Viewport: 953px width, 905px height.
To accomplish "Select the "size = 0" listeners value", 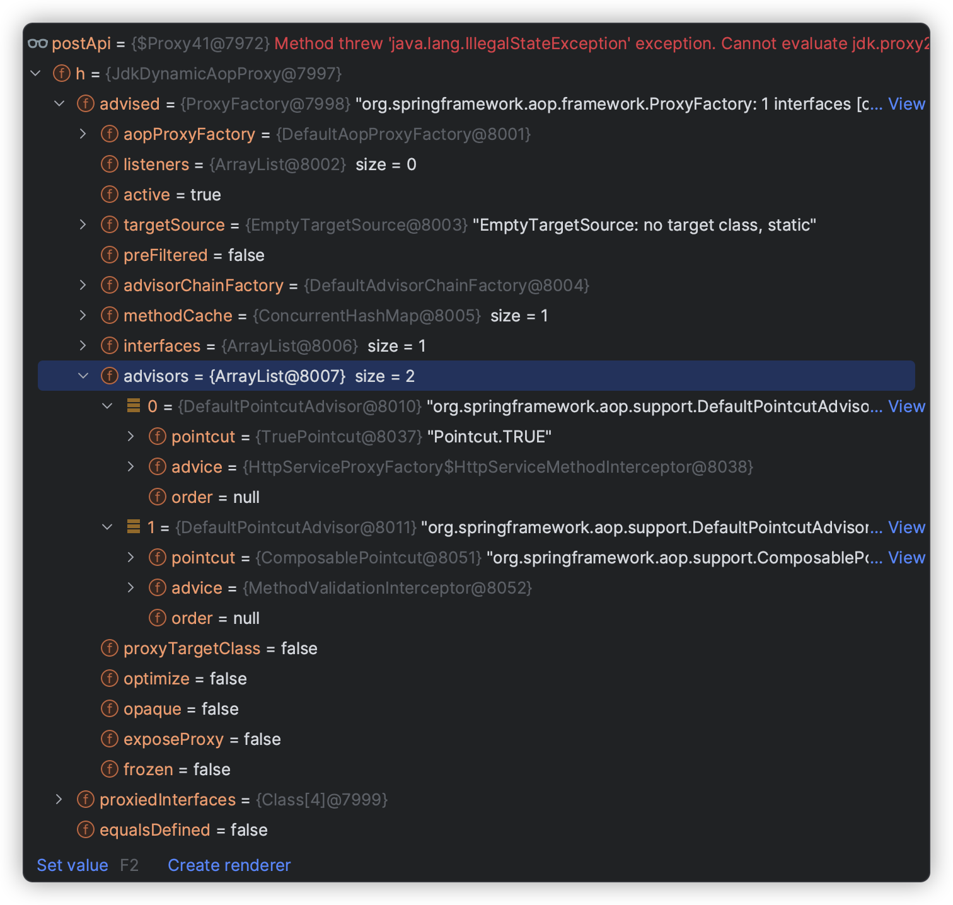I will 386,164.
